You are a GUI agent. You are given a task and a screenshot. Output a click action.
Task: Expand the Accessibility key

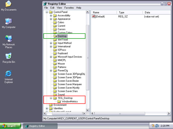click(x=51, y=15)
